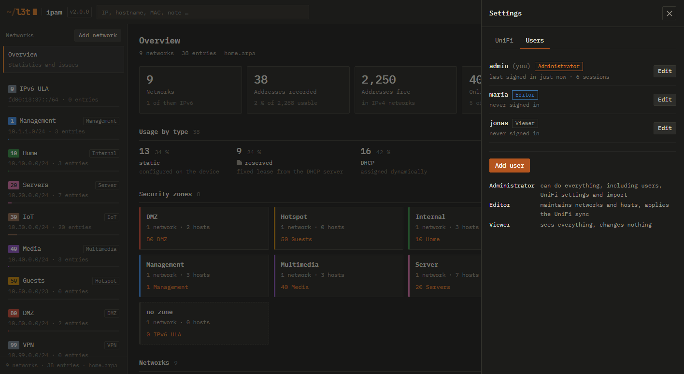Click the 1 badge of Management network
Viewport: 684px width, 374px height.
click(13, 121)
